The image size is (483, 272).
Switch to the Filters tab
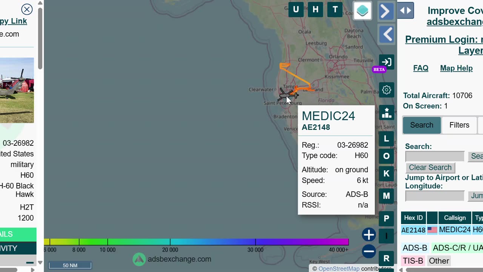coord(459,125)
